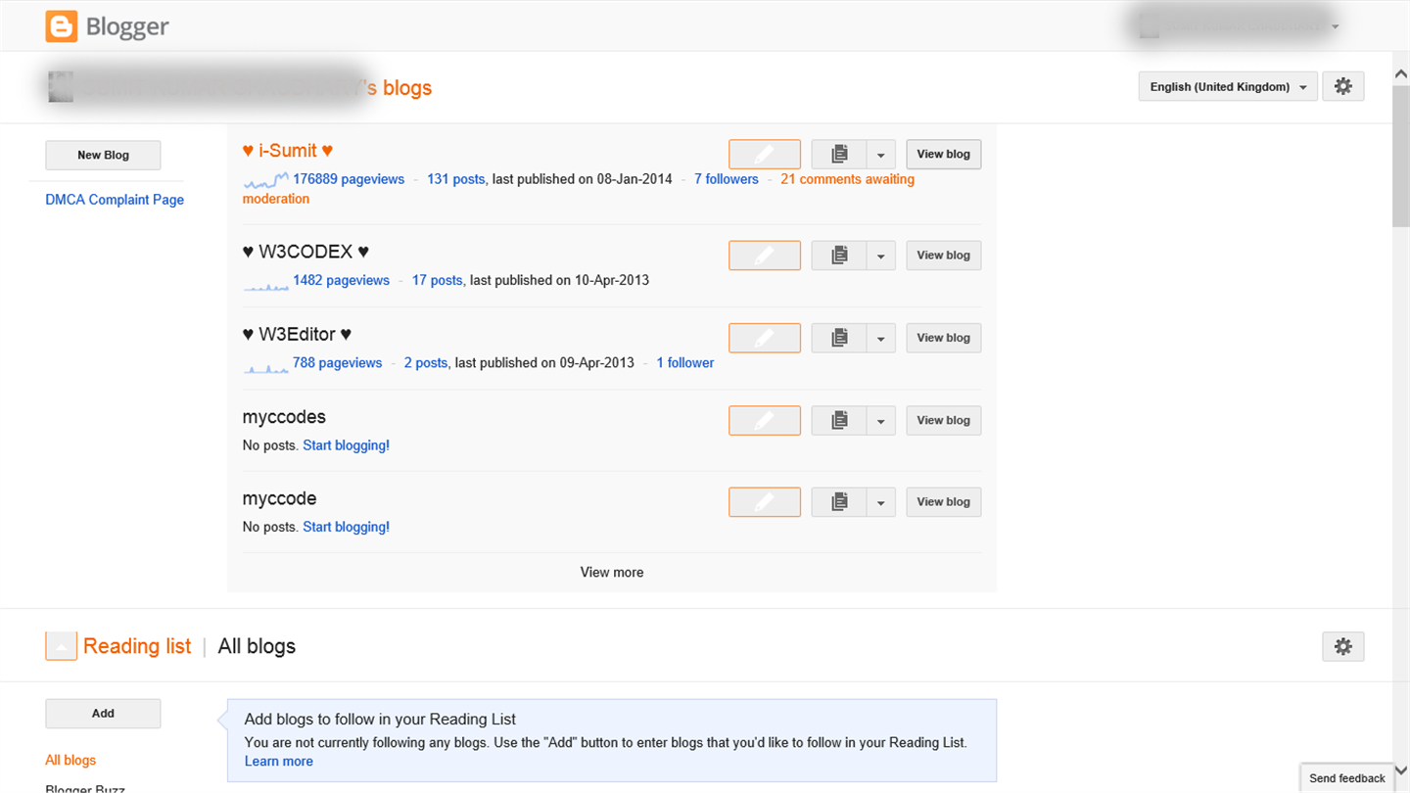The height and width of the screenshot is (793, 1410).
Task: Click pencil icon for W3Editor blog
Action: 764,338
